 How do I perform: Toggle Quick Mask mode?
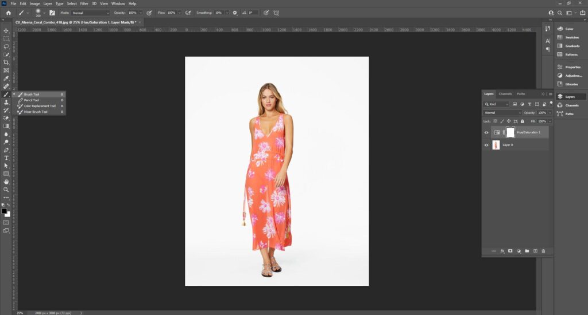point(6,222)
